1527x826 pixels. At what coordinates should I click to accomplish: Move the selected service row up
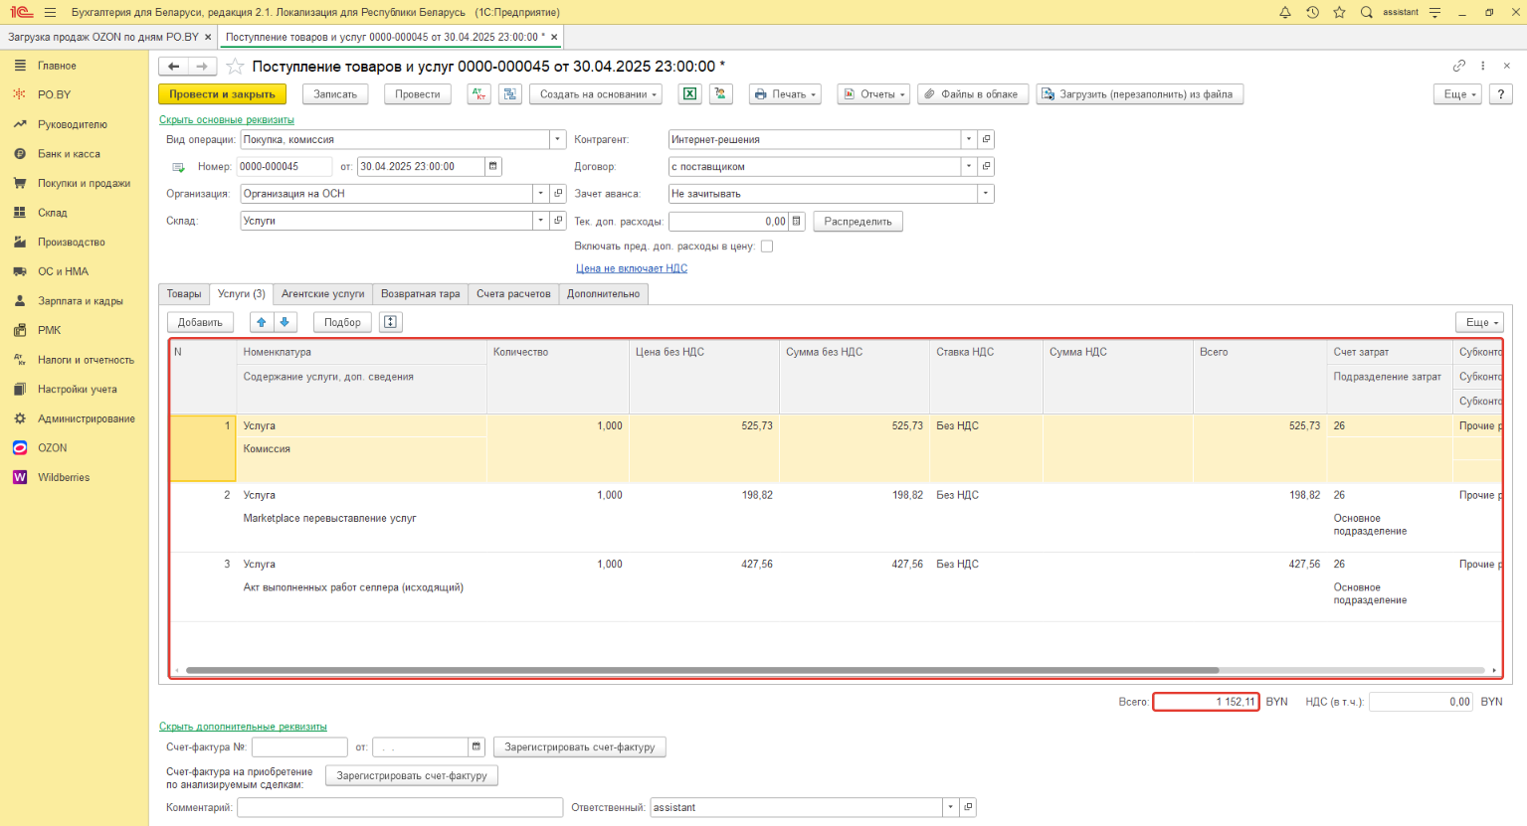click(261, 322)
